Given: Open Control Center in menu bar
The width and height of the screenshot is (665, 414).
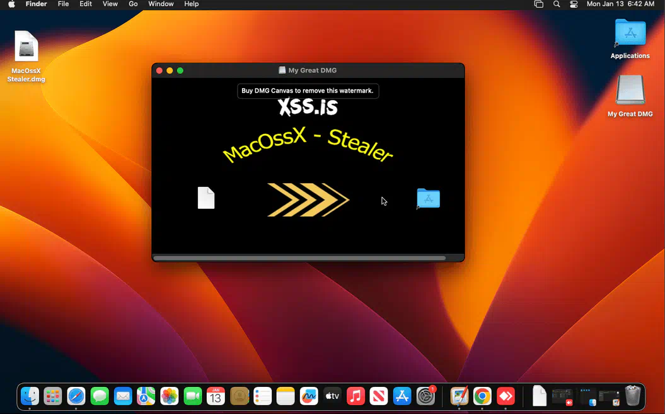Looking at the screenshot, I should (574, 4).
